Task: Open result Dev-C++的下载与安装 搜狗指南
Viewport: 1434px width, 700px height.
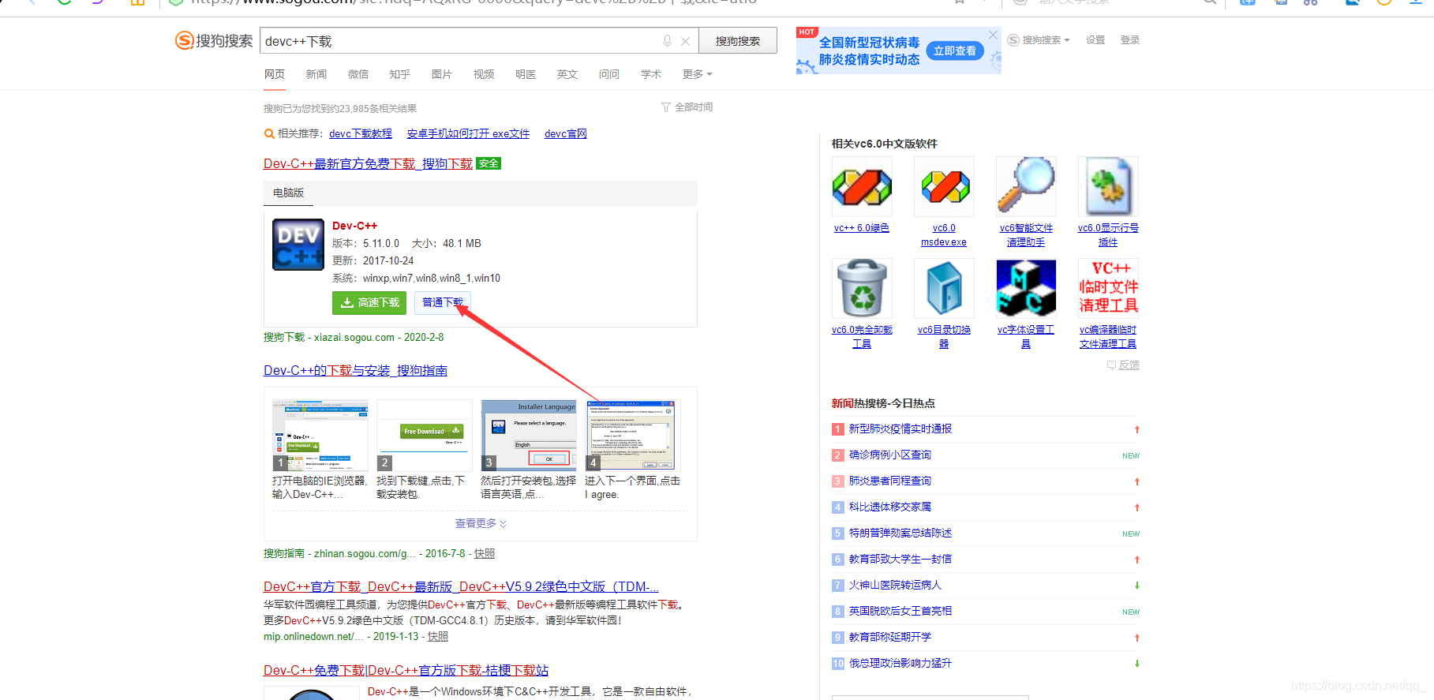Action: 355,370
